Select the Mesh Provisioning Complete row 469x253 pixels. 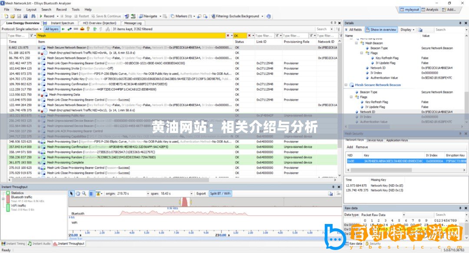[x=172, y=162]
